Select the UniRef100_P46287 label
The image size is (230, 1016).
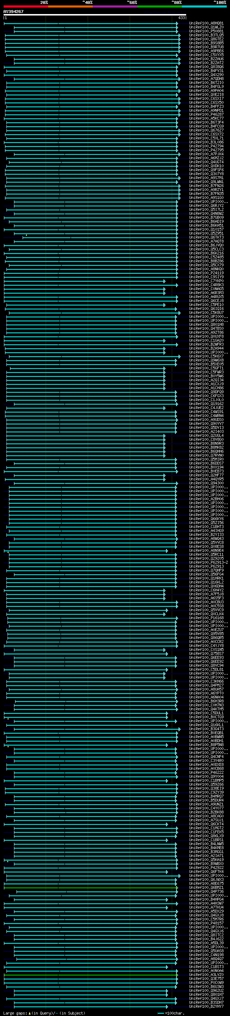206,114
